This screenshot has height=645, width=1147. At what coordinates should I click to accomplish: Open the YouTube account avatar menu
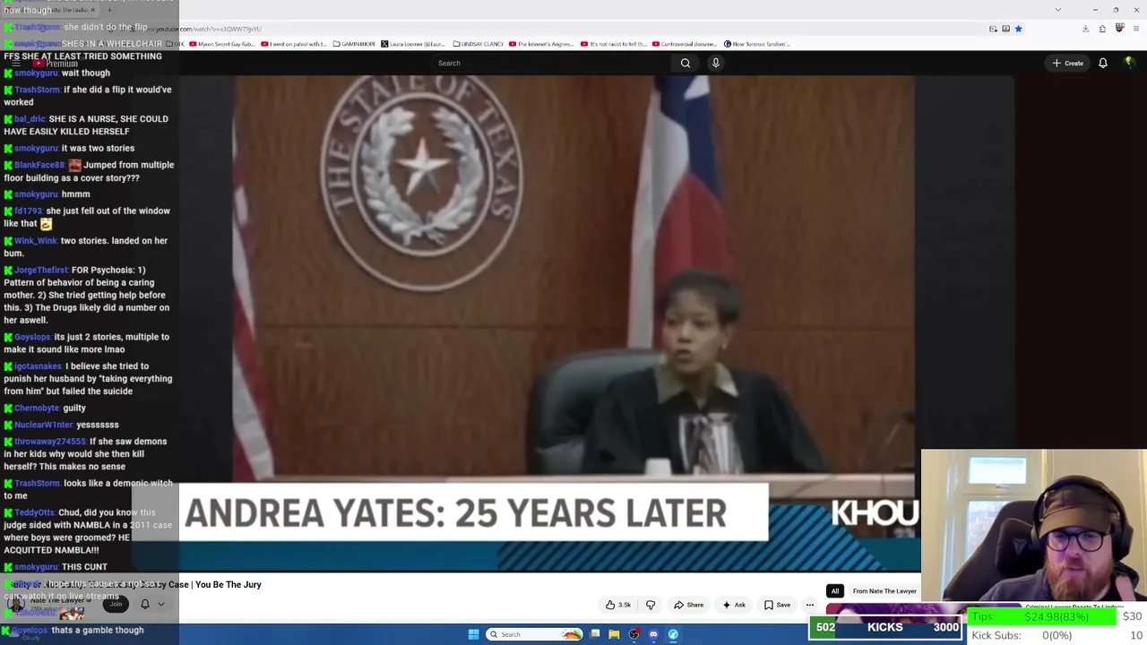[1129, 63]
